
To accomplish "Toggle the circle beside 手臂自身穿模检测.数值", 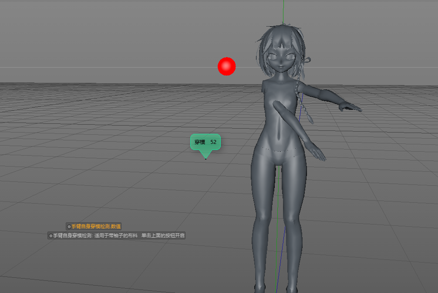I will tap(69, 227).
